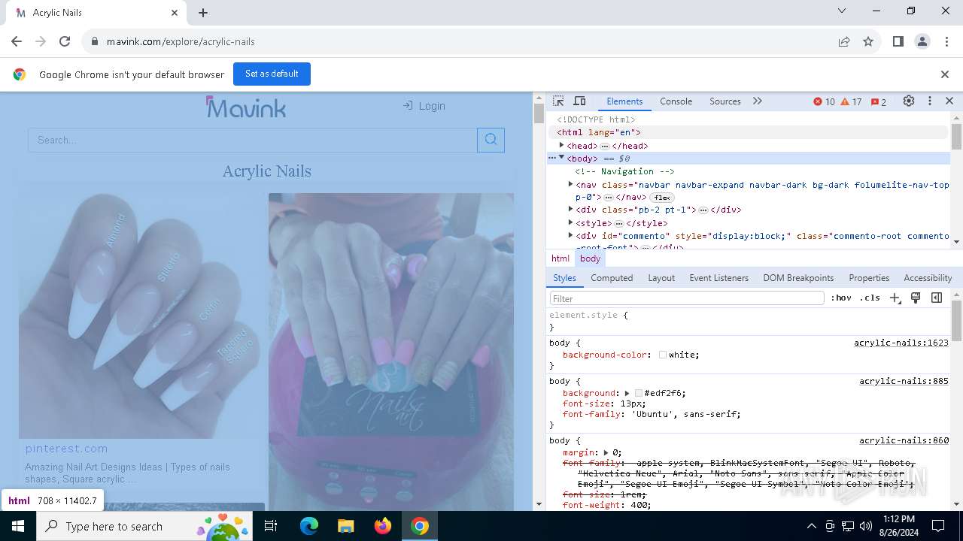Switch to the Sources tab
The width and height of the screenshot is (963, 541).
(725, 101)
